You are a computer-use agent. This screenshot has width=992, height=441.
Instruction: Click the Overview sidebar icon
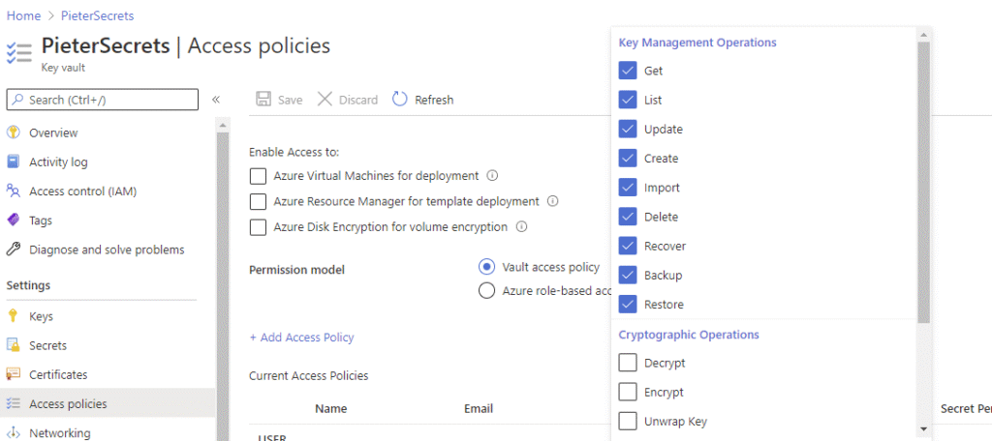14,132
